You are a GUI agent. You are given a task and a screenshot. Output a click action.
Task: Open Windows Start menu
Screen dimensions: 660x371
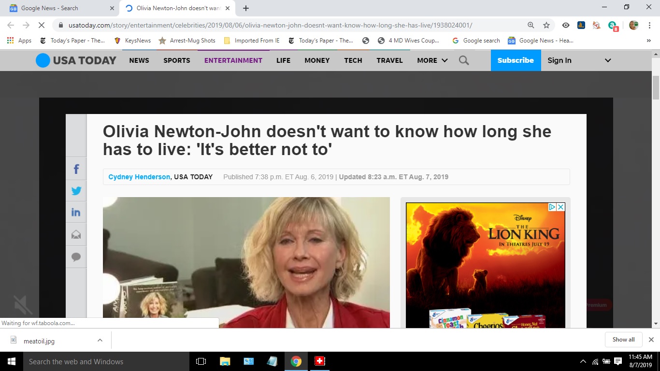(12, 361)
